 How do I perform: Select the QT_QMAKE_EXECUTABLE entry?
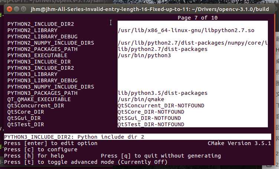point(39,99)
